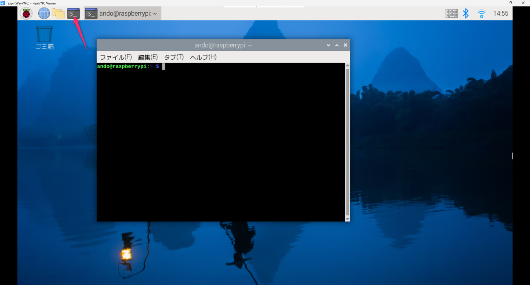Open the Raspberry Pi applications menu

(26, 13)
